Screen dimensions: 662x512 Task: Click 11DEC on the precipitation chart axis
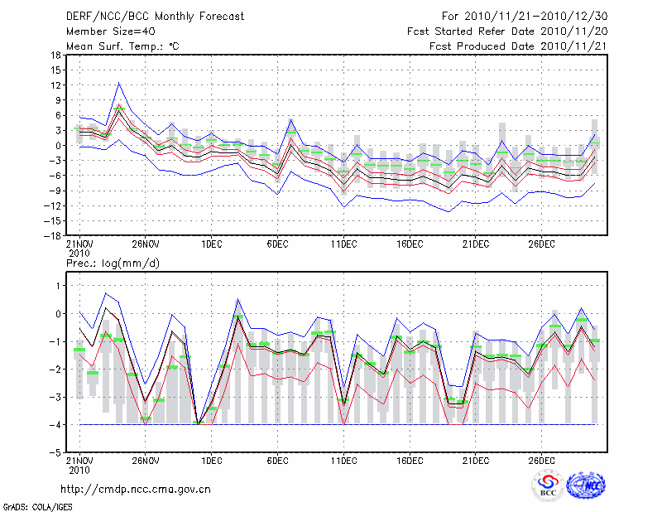pos(343,461)
